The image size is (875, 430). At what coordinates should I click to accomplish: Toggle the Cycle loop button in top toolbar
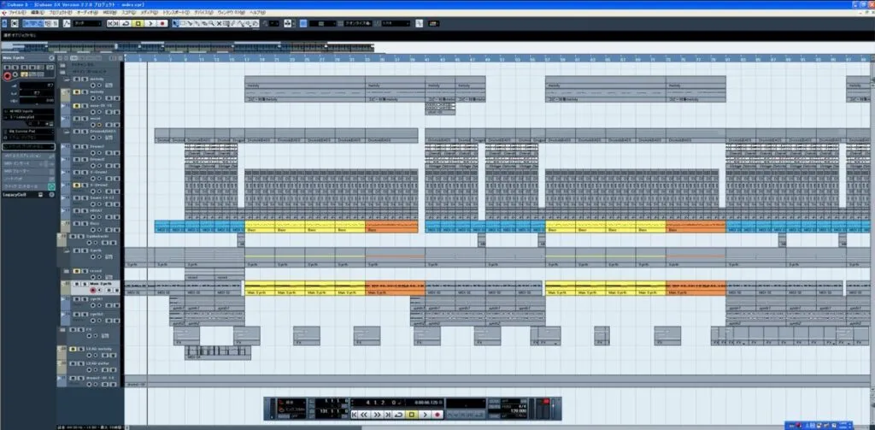coord(126,24)
